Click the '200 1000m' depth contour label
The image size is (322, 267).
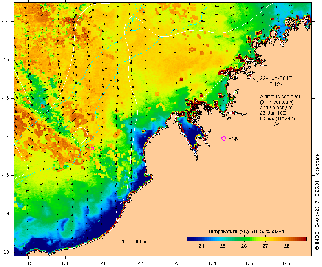click(x=133, y=241)
